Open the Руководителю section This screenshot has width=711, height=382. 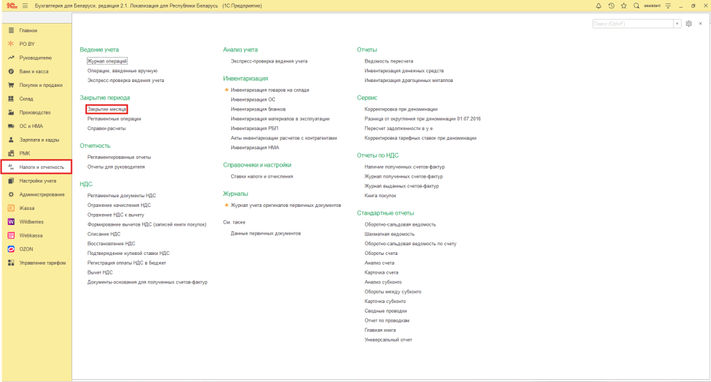[x=35, y=58]
